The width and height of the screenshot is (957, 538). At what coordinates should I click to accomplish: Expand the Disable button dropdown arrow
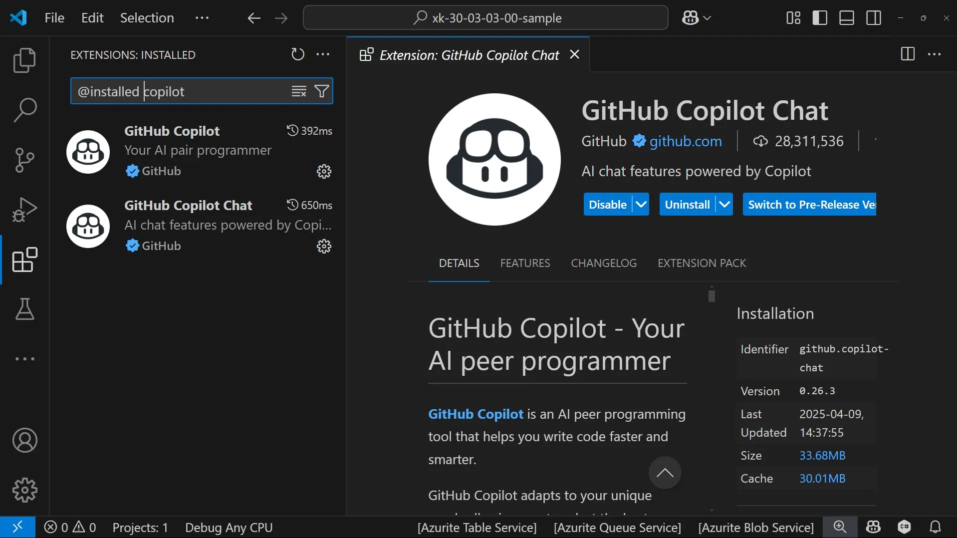(x=641, y=205)
